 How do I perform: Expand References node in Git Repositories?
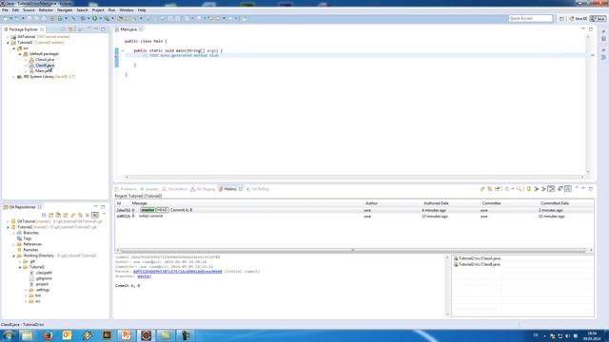(x=13, y=244)
